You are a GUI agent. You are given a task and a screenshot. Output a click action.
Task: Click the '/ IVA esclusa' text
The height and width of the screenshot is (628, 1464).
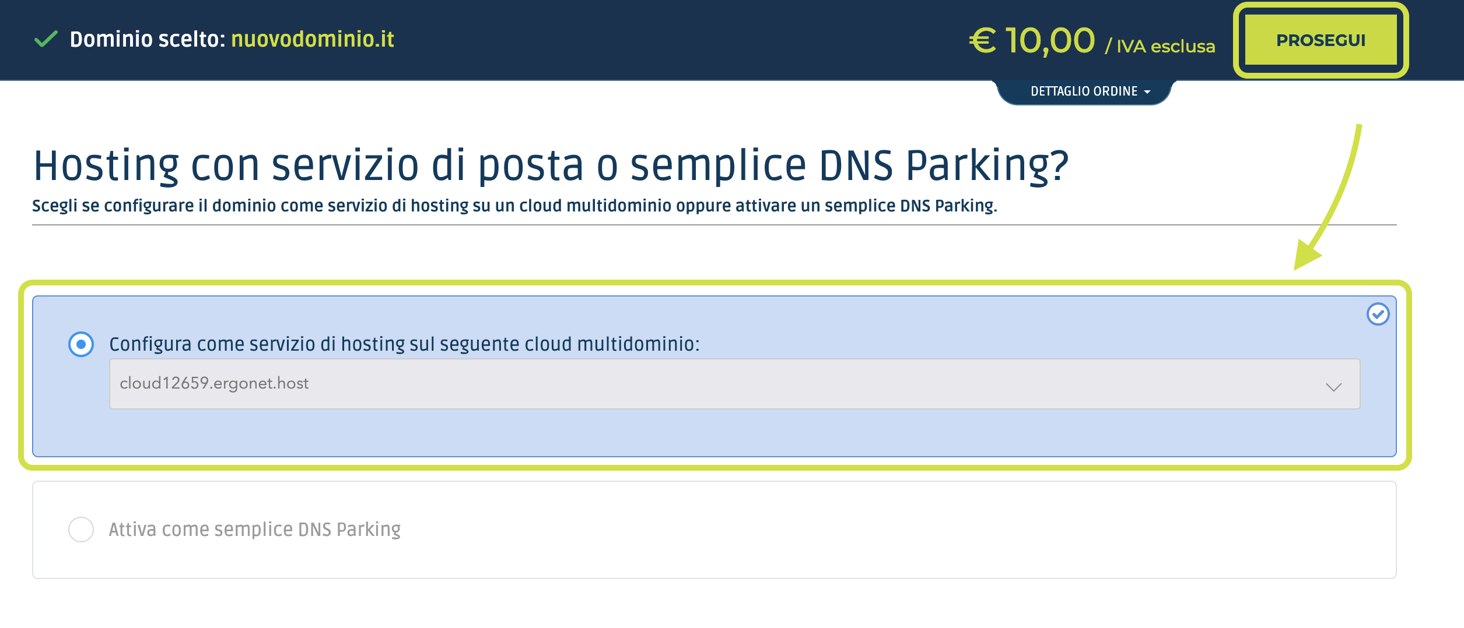tap(1160, 46)
